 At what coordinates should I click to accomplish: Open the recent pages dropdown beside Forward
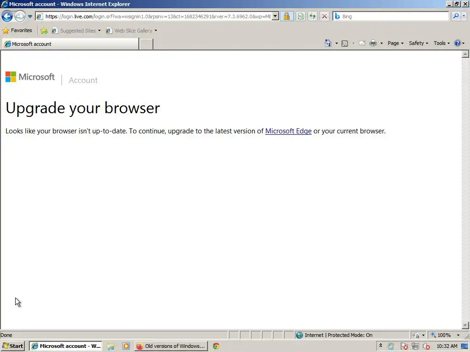click(30, 16)
